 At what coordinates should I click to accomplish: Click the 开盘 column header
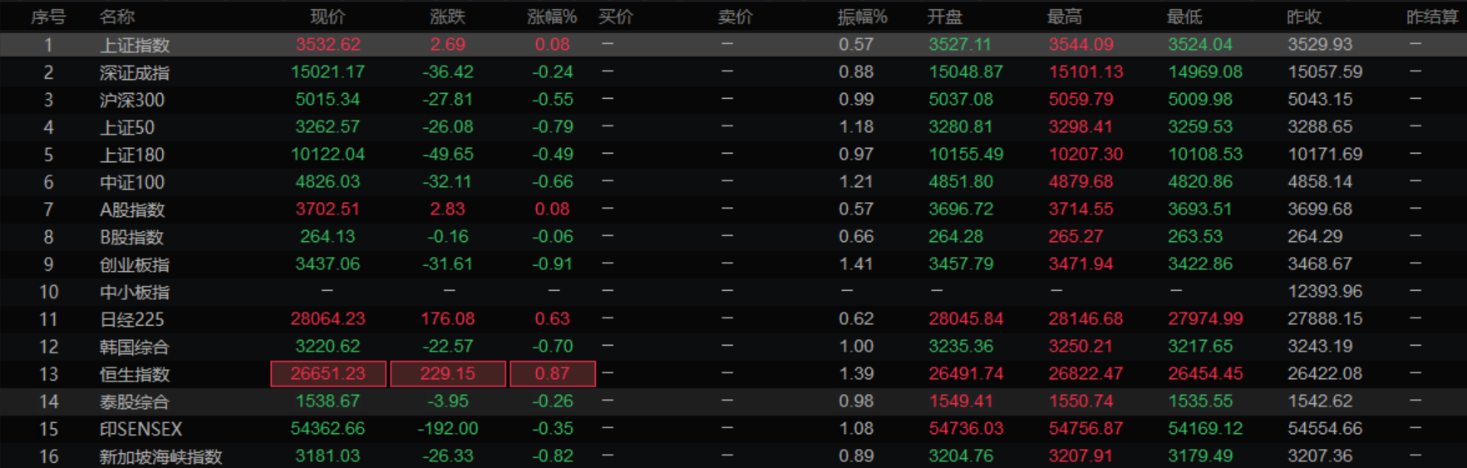point(945,17)
